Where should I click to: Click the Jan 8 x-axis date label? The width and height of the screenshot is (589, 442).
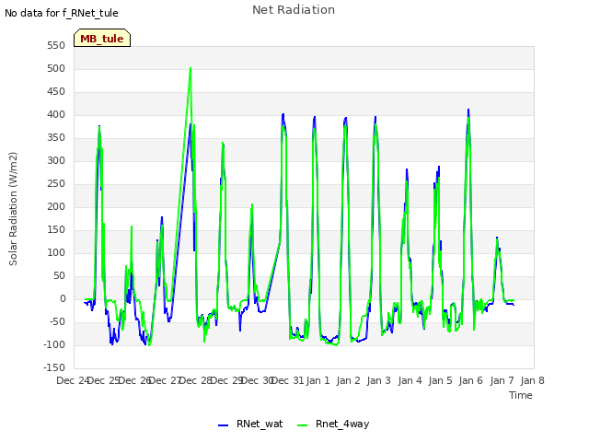pos(532,380)
